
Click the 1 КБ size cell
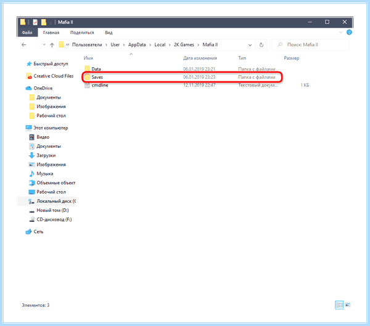[x=305, y=85]
